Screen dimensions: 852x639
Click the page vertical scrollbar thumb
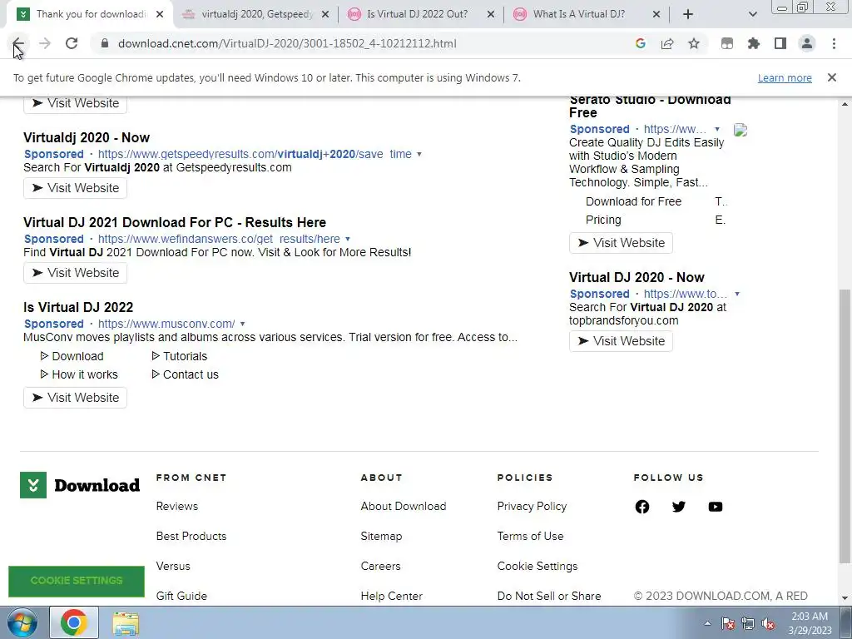click(x=845, y=427)
